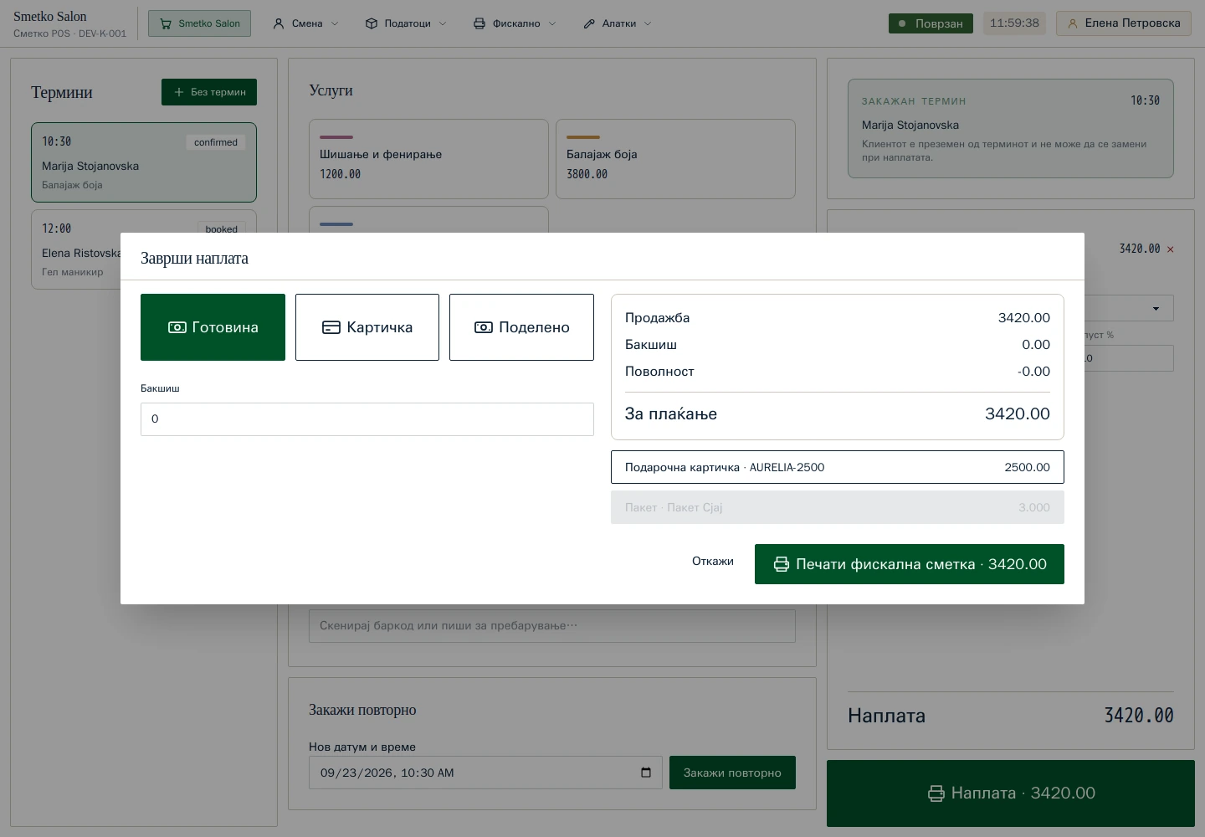Click the clock reading 11:59:38
Image resolution: width=1205 pixels, height=837 pixels.
(x=1014, y=23)
